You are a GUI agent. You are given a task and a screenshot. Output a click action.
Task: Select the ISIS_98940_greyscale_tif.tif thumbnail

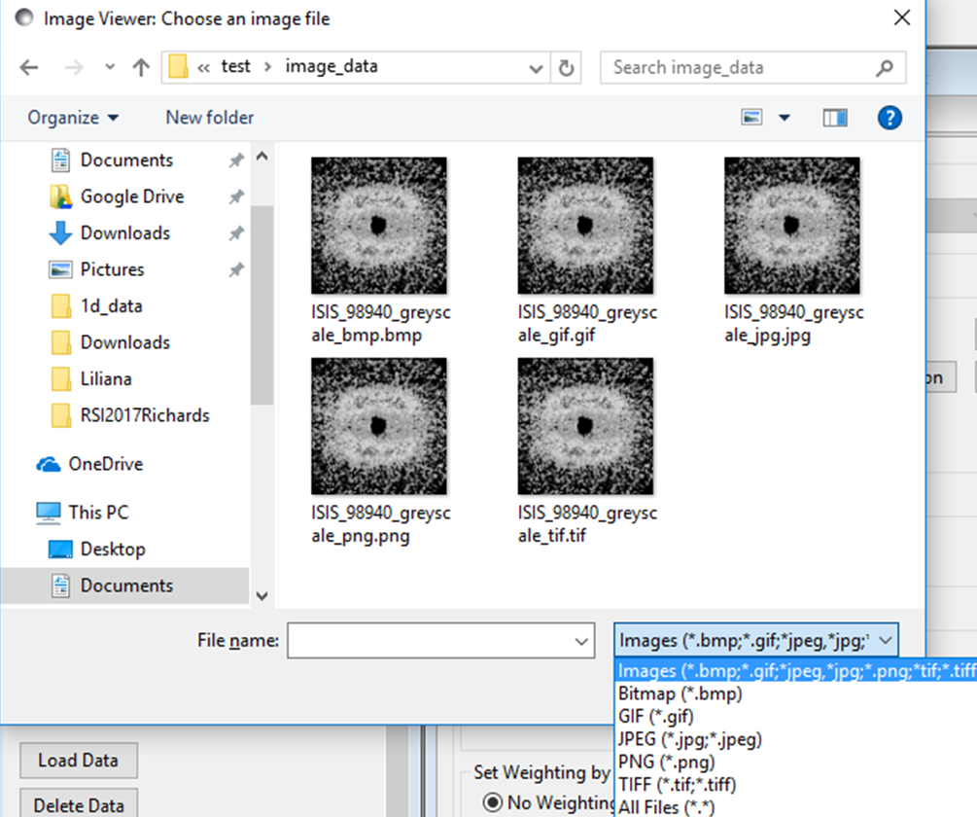click(585, 426)
